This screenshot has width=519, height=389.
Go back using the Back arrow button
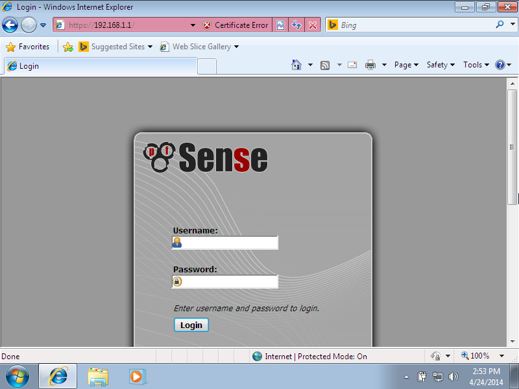click(x=10, y=25)
